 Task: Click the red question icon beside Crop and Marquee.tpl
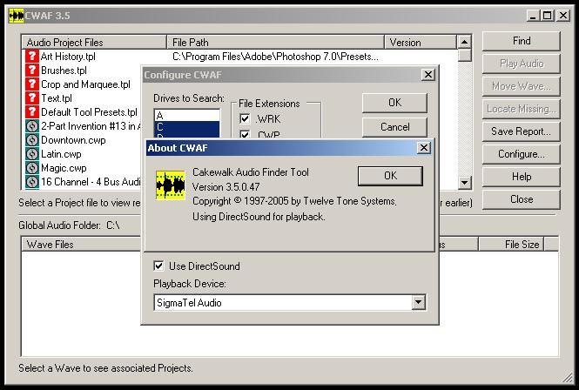[x=31, y=84]
